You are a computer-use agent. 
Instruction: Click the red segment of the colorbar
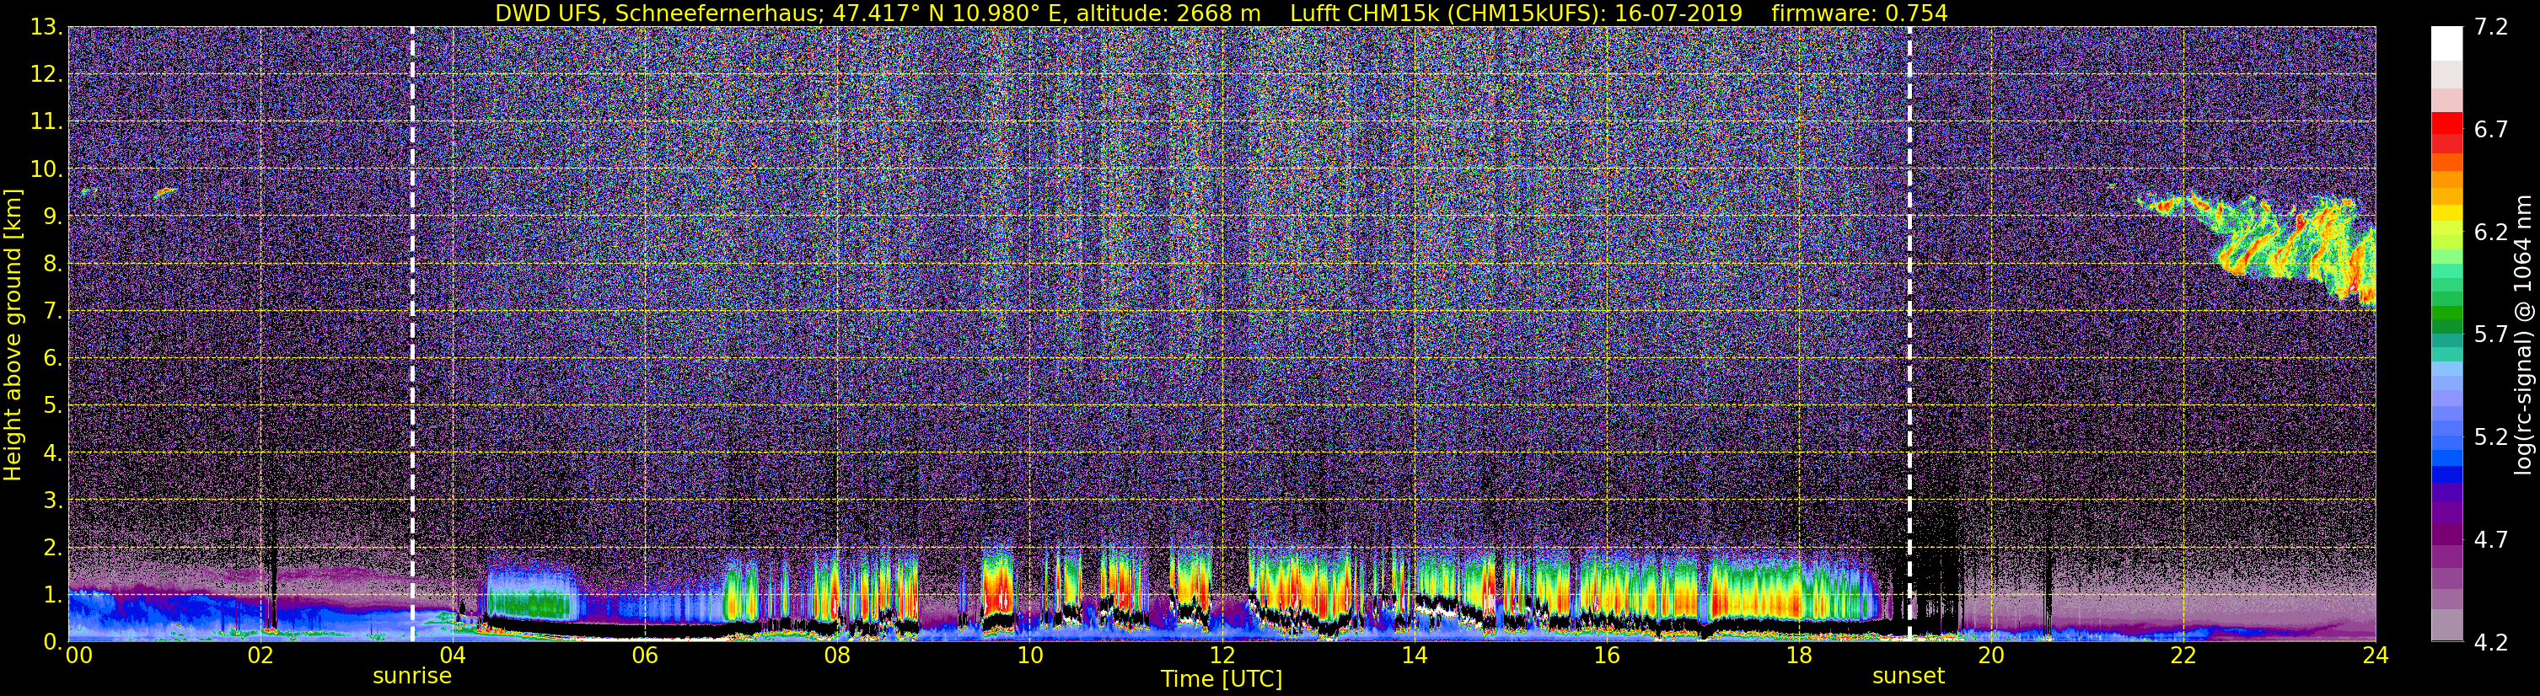point(2446,123)
